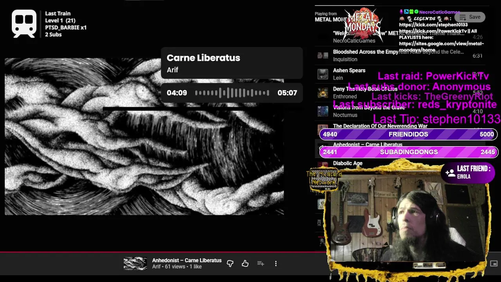This screenshot has height=282, width=501.
Task: Click the 'Carne Liberatus' title in the overlay card
Action: [203, 58]
